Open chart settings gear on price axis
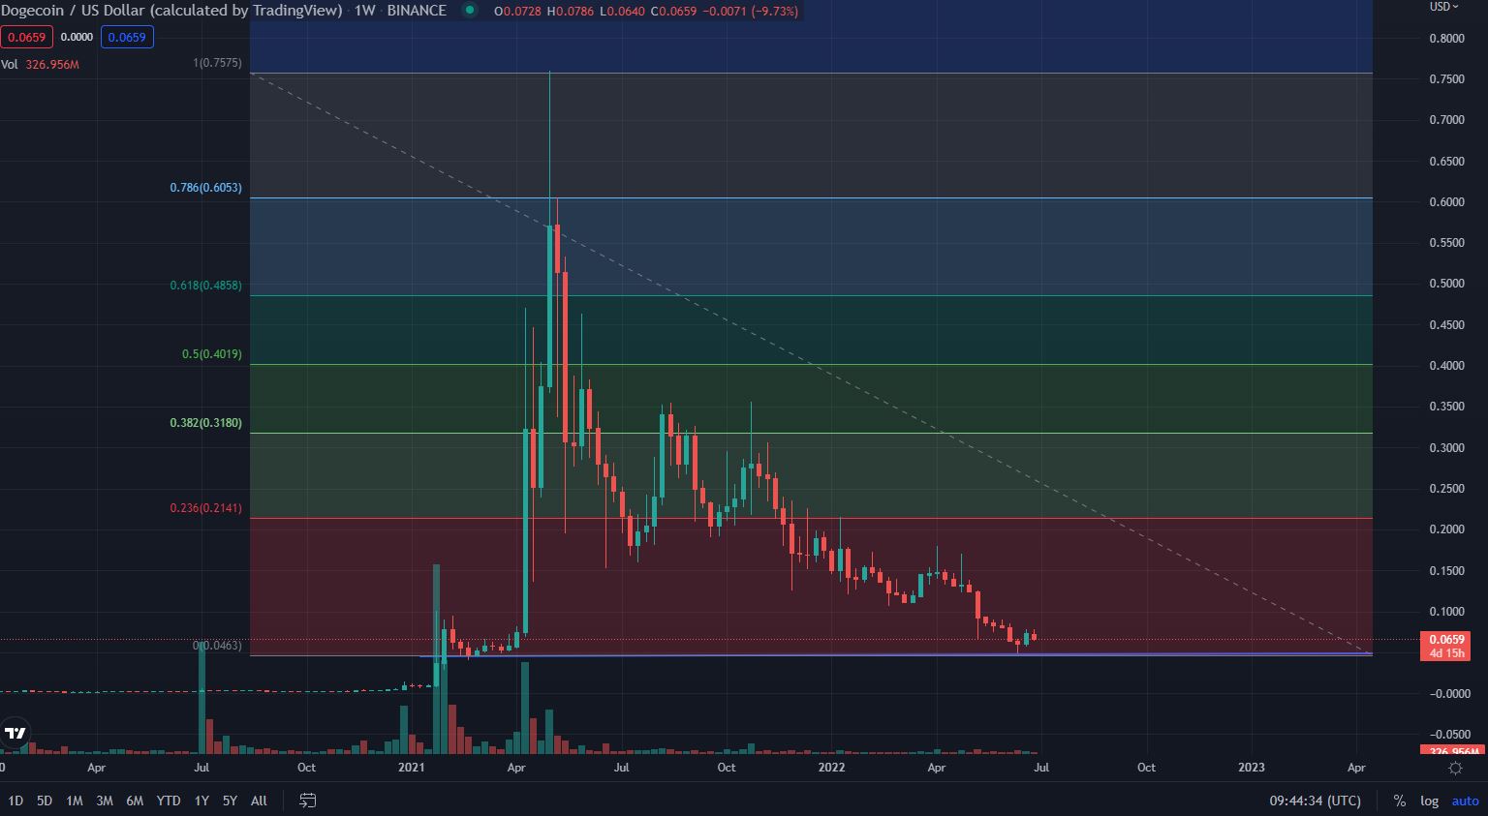1488x816 pixels. (1455, 768)
